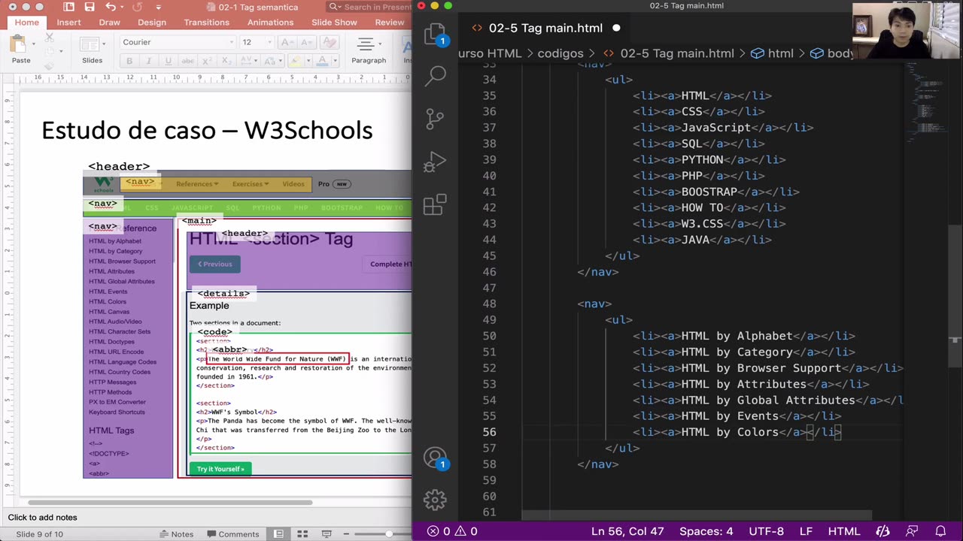
Task: Open the highlight color dropdown arrow
Action: [x=308, y=61]
